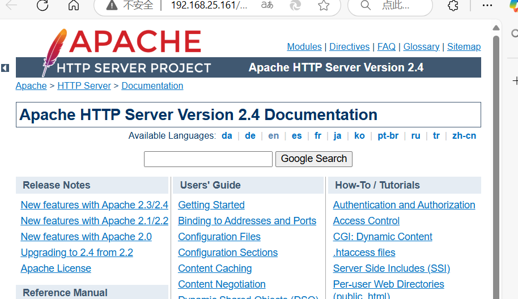
Task: Click the refresh-style icon left of the star
Action: click(295, 5)
